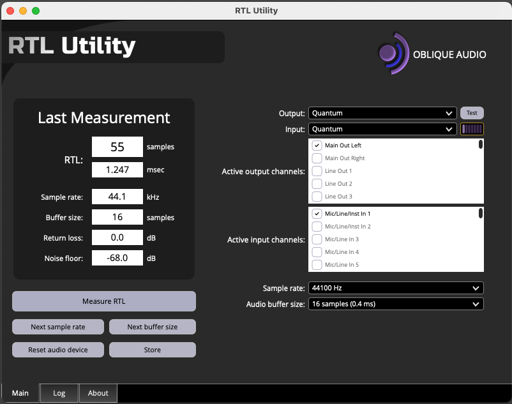Enable the Line Out 1 channel
This screenshot has height=404, width=512.
[317, 170]
